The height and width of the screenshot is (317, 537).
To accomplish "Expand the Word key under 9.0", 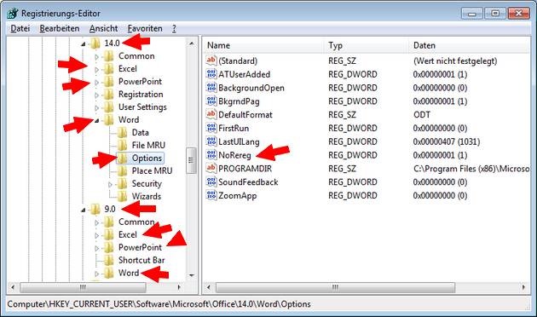I will pos(96,274).
